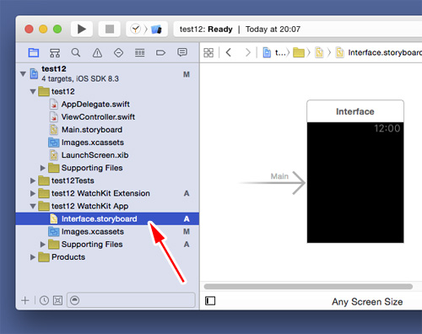The width and height of the screenshot is (422, 334).
Task: Toggle source control status filter icon
Action: coord(57,300)
